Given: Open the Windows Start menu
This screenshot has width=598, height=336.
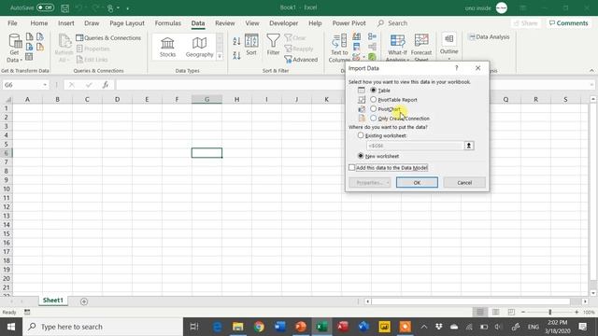Looking at the screenshot, I should pyautogui.click(x=11, y=327).
